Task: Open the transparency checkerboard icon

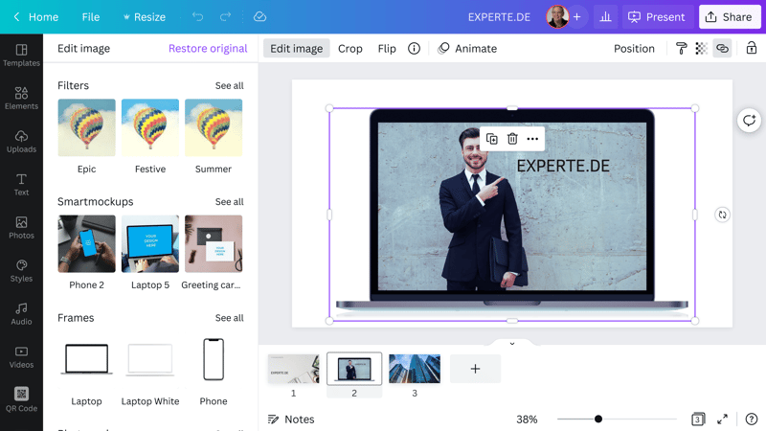Action: pyautogui.click(x=702, y=49)
